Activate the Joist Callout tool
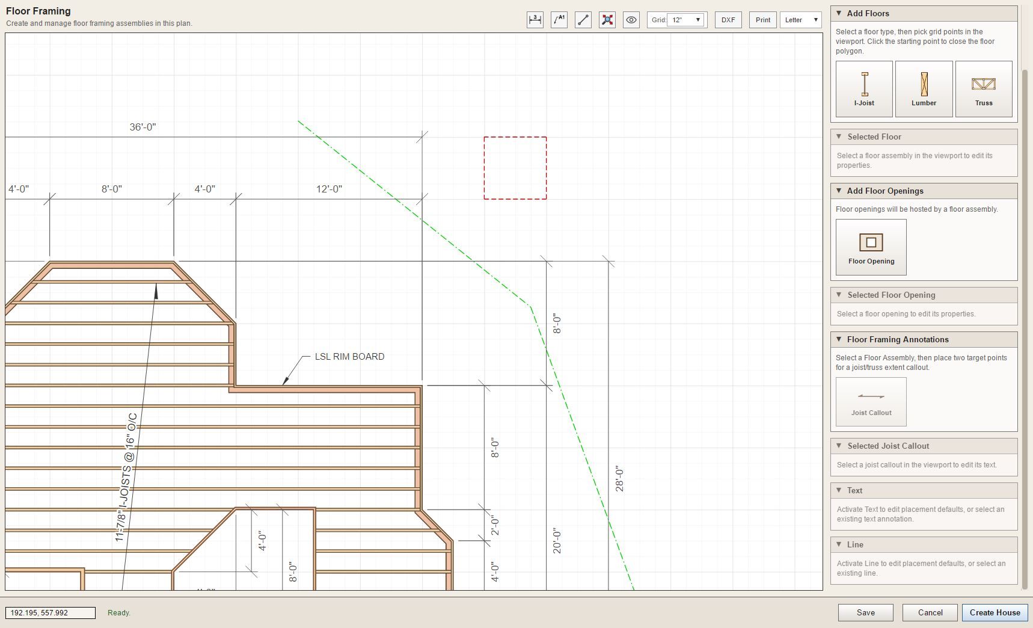1033x628 pixels. (x=871, y=402)
